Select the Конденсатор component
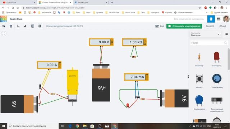 point(199,103)
